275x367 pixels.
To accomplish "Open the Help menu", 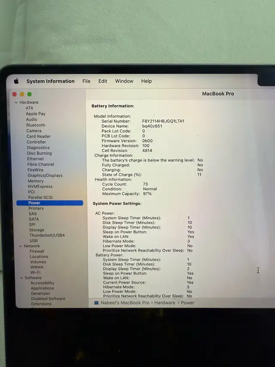I will 147,81.
